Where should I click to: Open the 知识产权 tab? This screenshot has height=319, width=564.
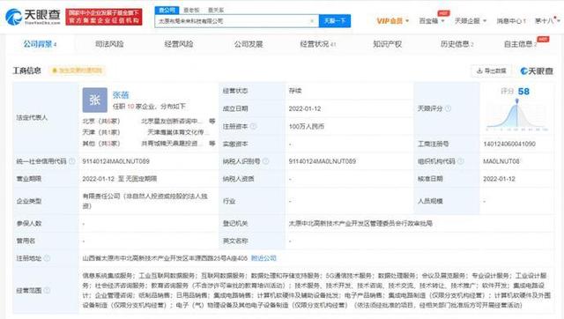coord(388,44)
